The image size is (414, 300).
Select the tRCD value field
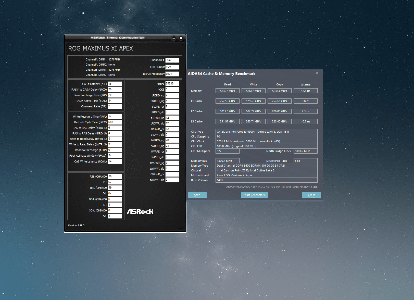(x=115, y=90)
